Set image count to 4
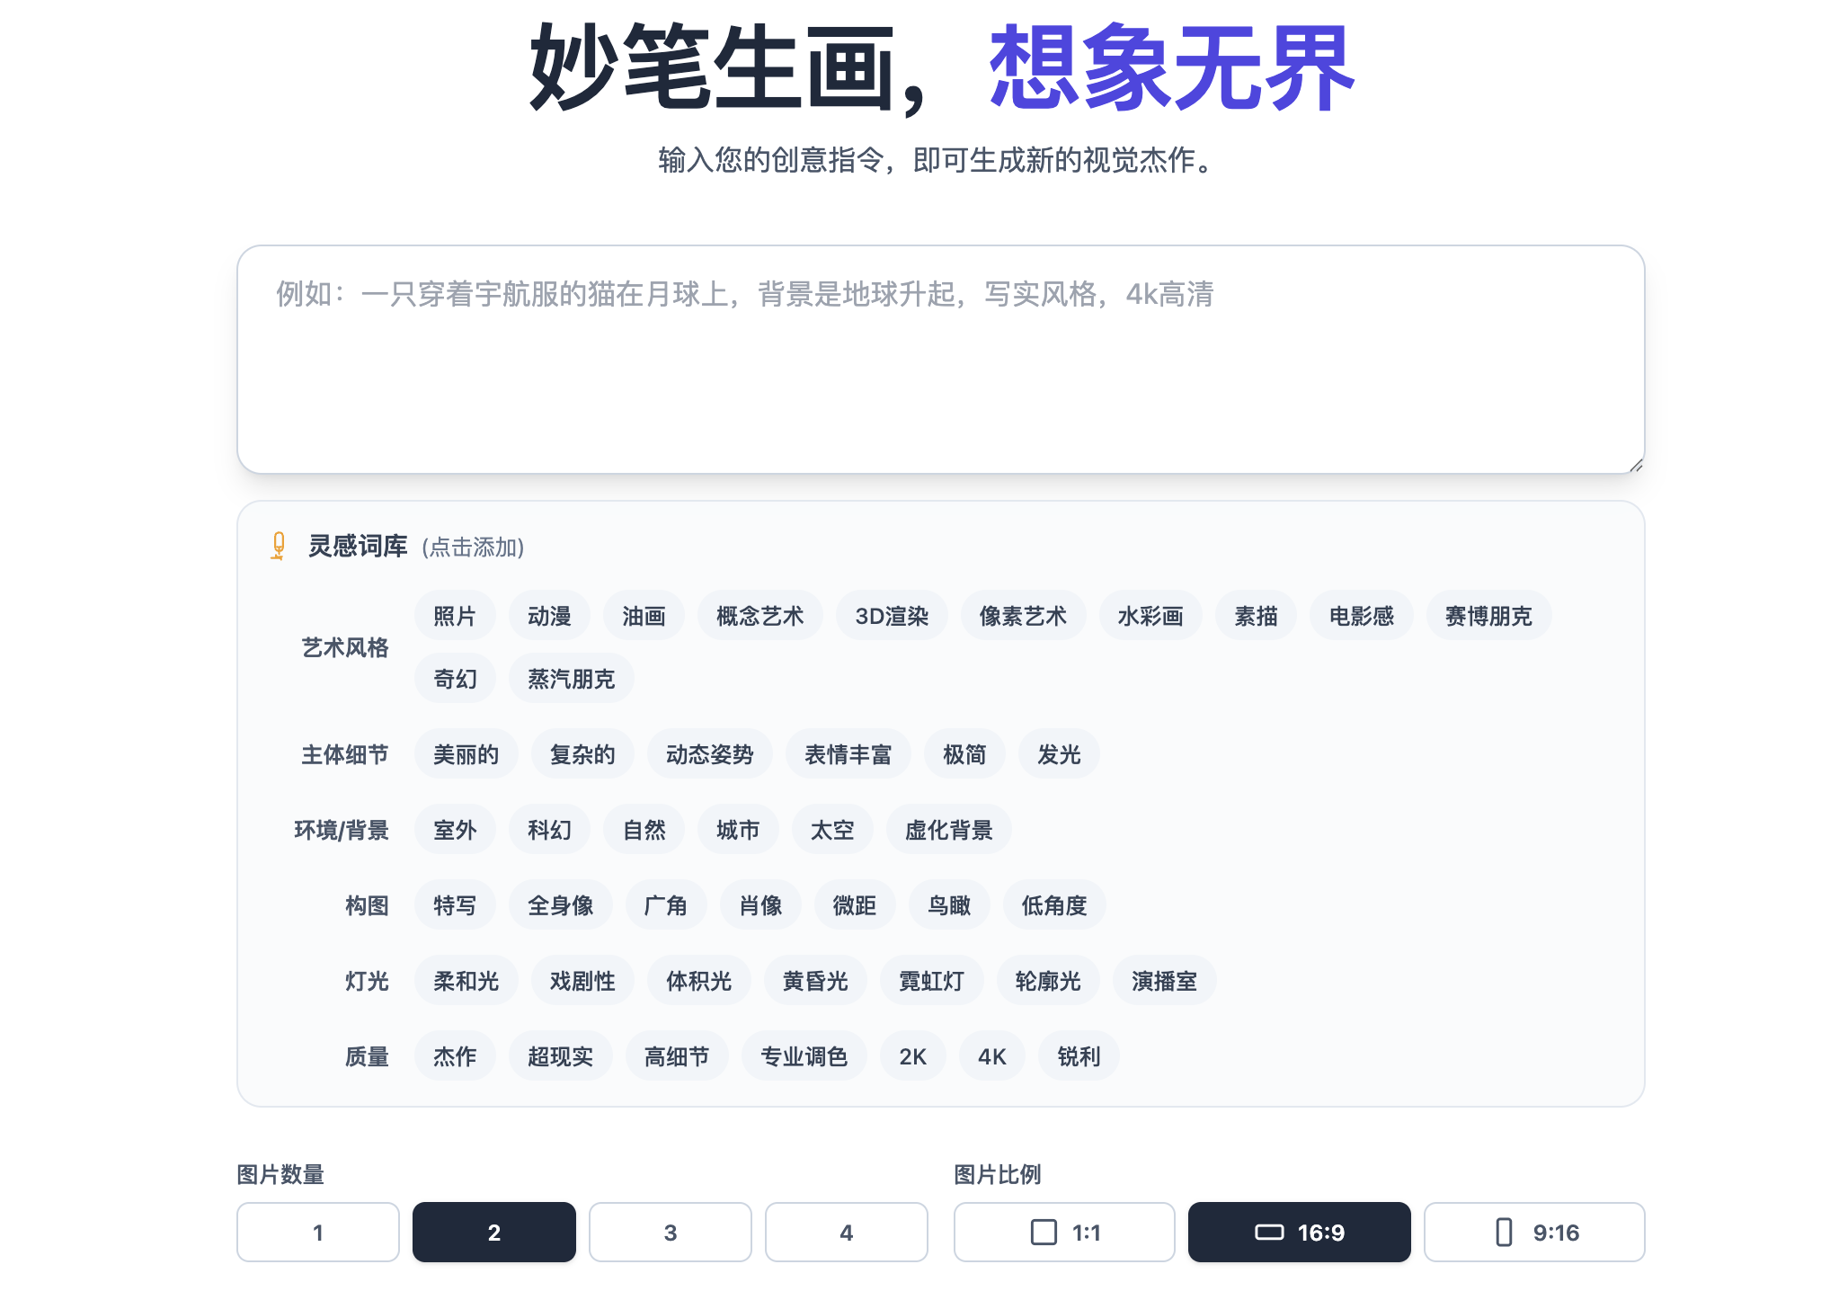Screen dimensions: 1830x1300 (x=846, y=1232)
